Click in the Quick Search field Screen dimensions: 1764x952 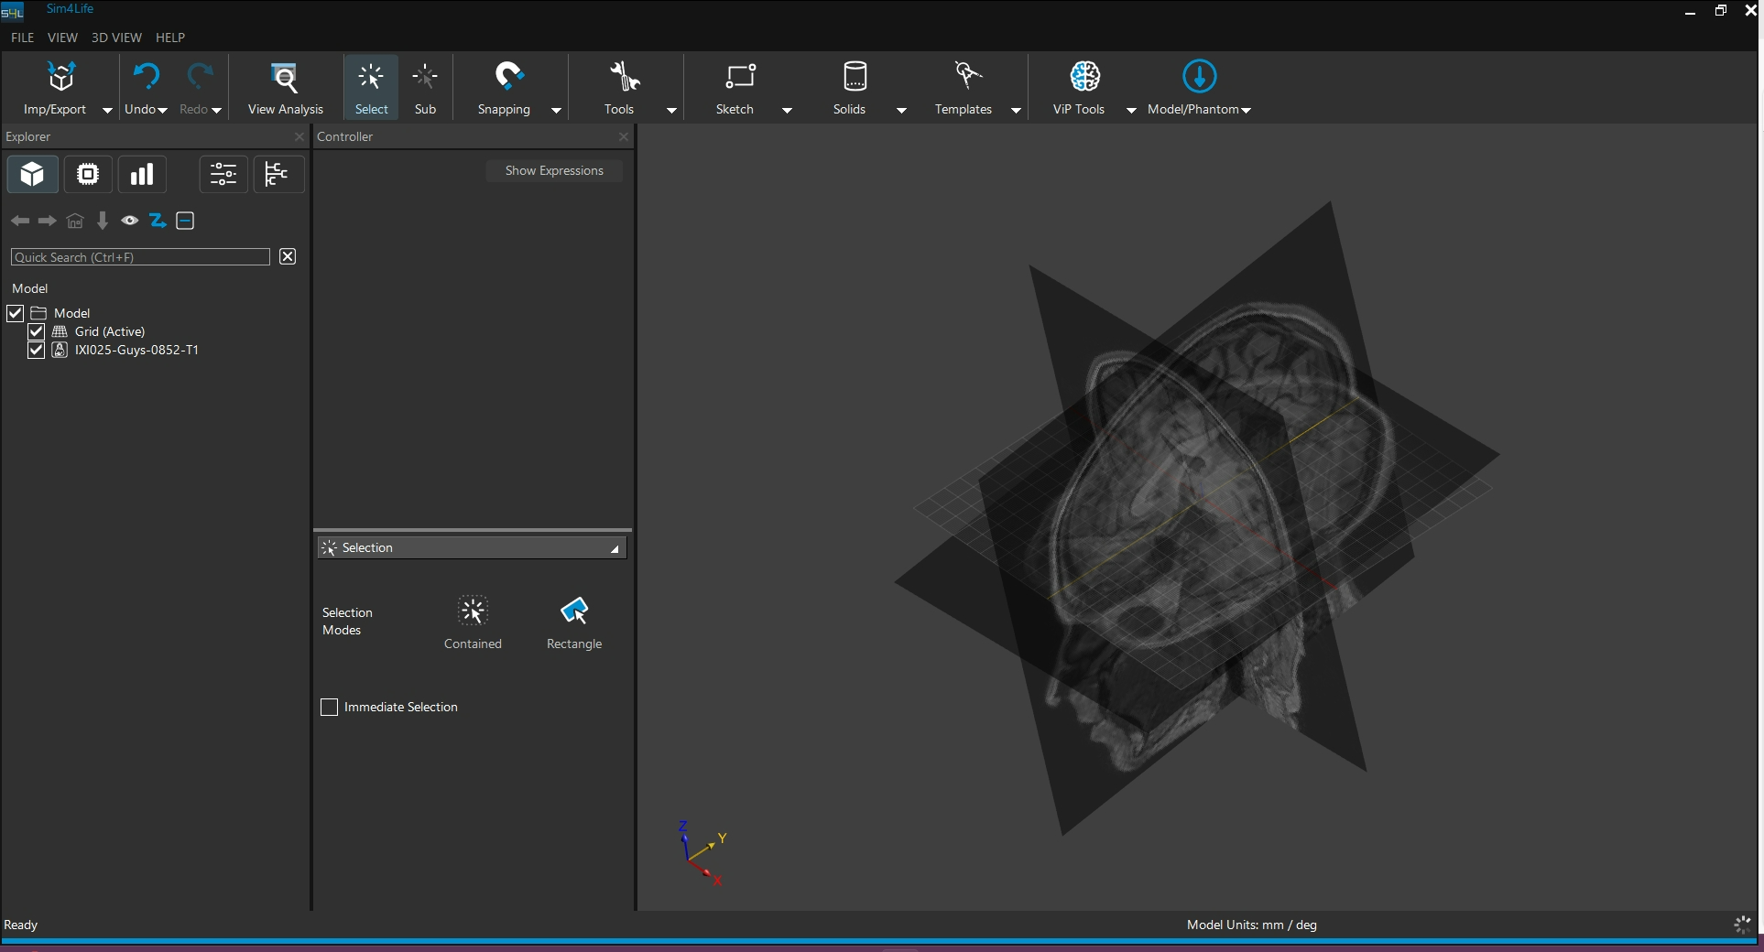(140, 257)
